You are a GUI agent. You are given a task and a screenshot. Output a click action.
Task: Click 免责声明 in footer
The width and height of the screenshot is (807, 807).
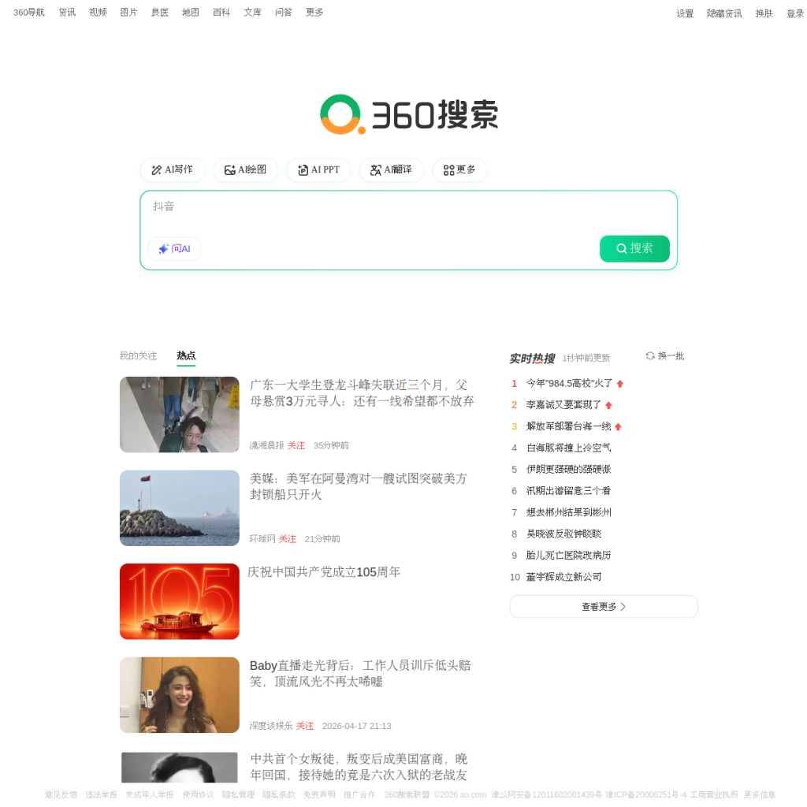click(319, 794)
